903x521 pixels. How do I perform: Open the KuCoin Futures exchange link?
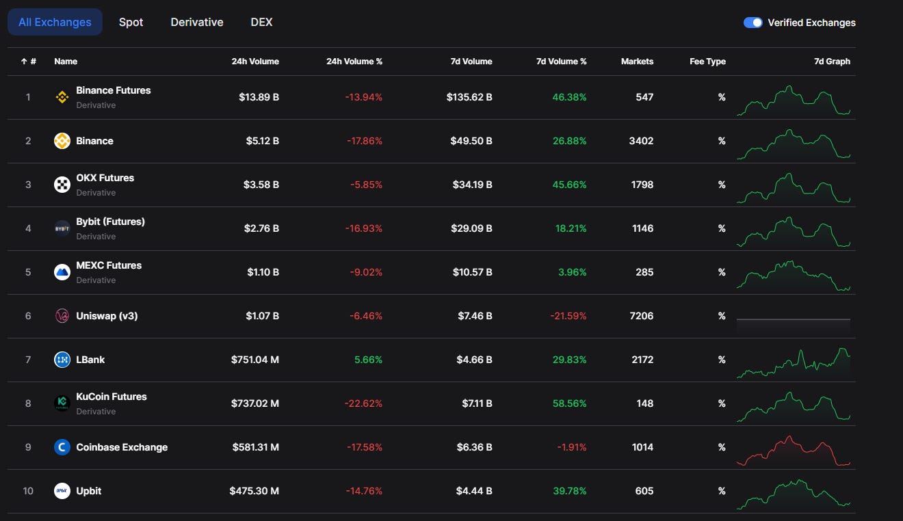click(x=112, y=397)
